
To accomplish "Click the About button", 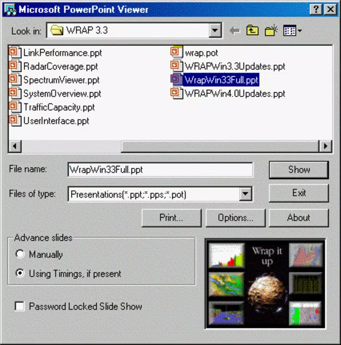I will pos(299,218).
